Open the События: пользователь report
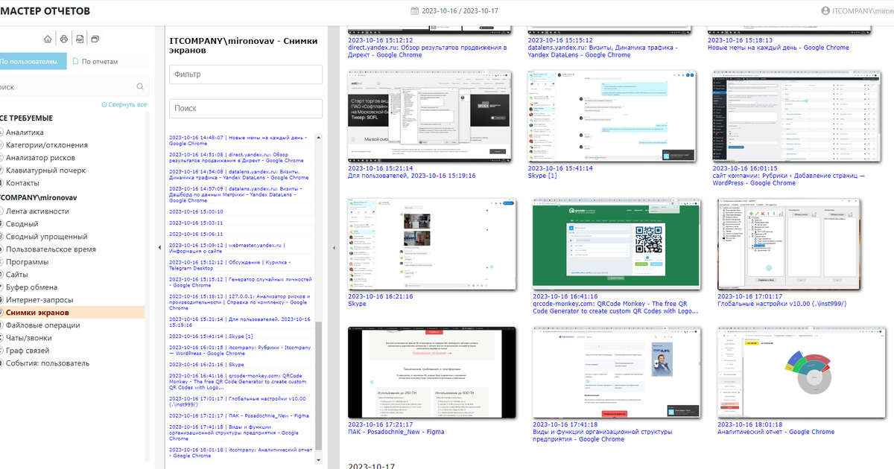Image resolution: width=894 pixels, height=469 pixels. (x=48, y=363)
